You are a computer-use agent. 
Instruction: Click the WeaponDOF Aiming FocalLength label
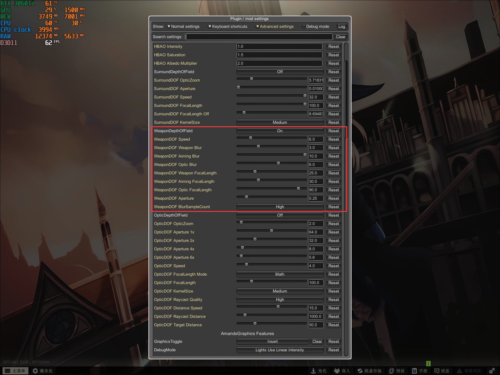184,182
